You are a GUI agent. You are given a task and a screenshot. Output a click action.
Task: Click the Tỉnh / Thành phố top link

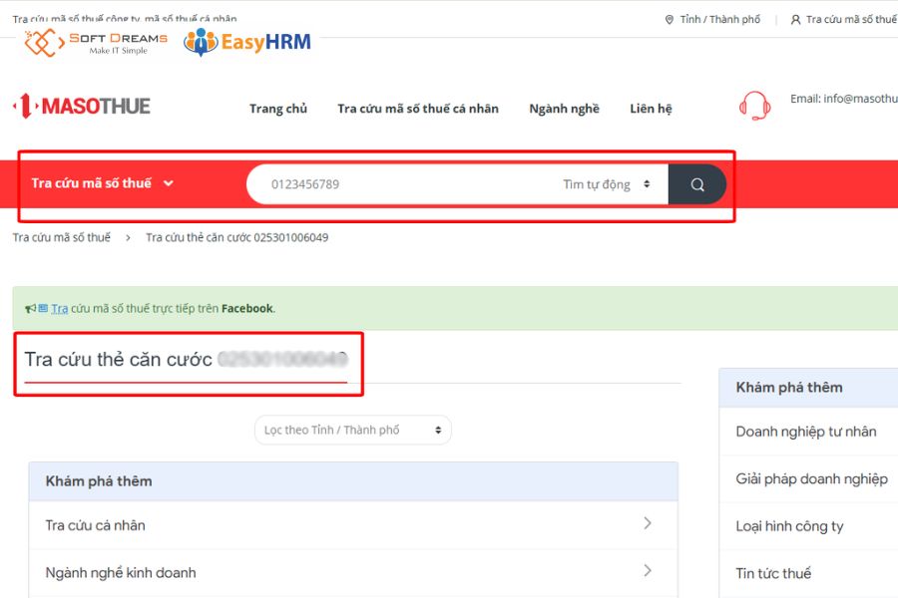tap(719, 20)
